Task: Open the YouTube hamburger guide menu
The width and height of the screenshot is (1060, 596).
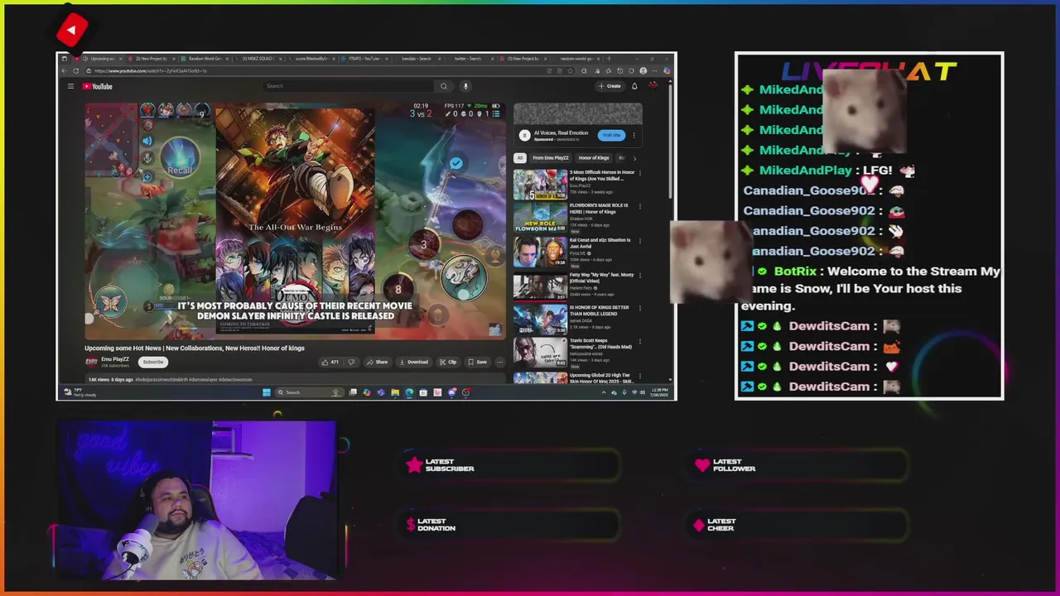Action: [70, 86]
